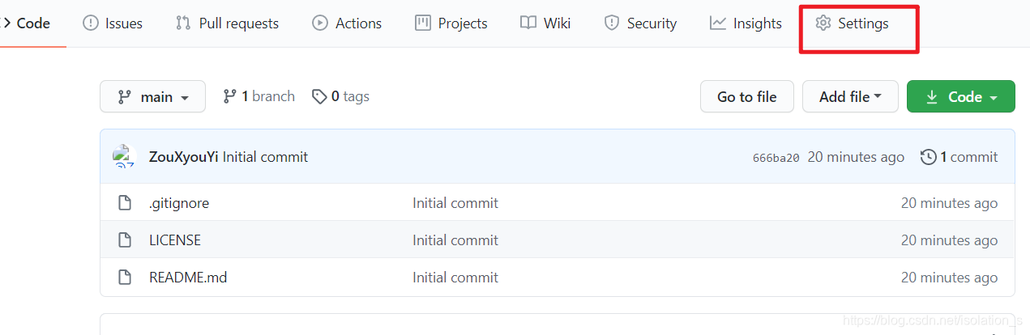Click 20 minutes ago beside commit hash
Image resolution: width=1030 pixels, height=335 pixels.
[856, 157]
